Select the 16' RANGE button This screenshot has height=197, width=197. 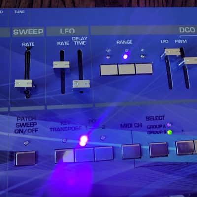point(109,69)
